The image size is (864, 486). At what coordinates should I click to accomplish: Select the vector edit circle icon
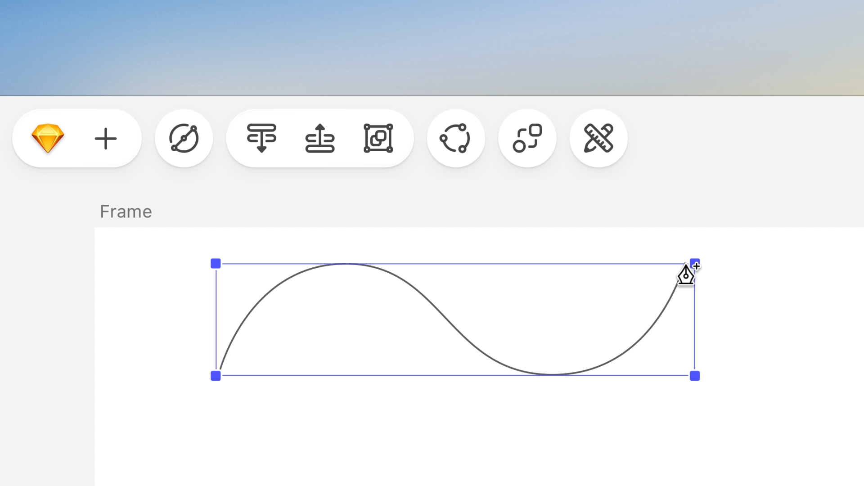coord(184,138)
